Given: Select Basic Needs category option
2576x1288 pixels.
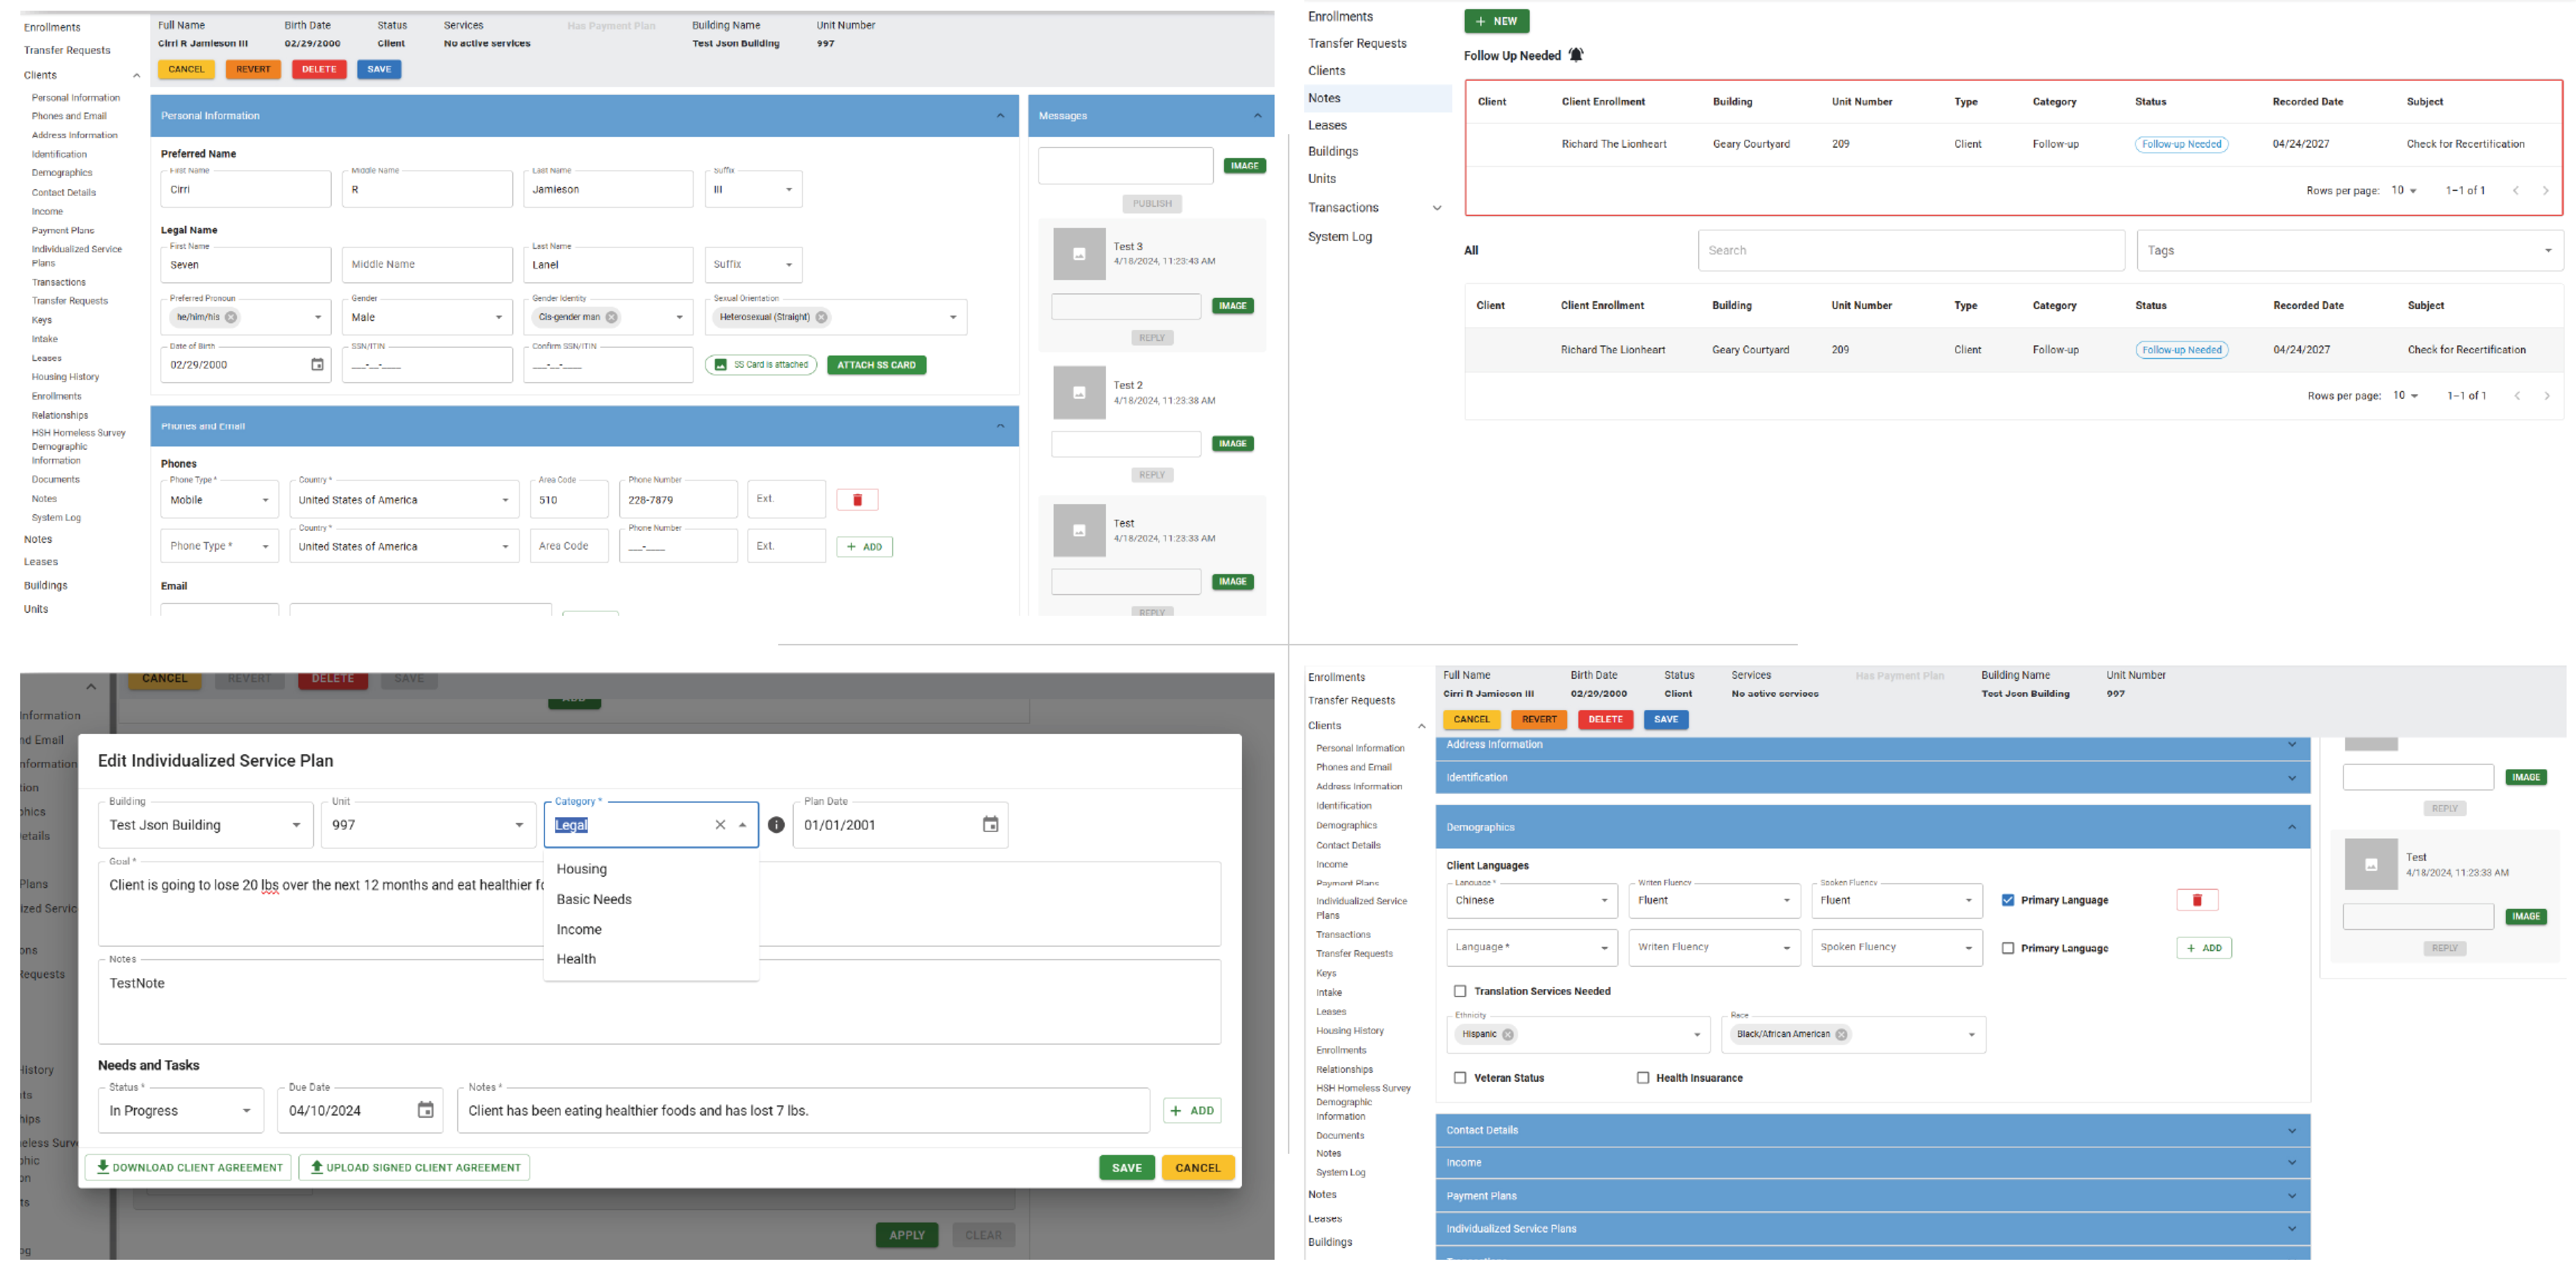Looking at the screenshot, I should point(651,899).
